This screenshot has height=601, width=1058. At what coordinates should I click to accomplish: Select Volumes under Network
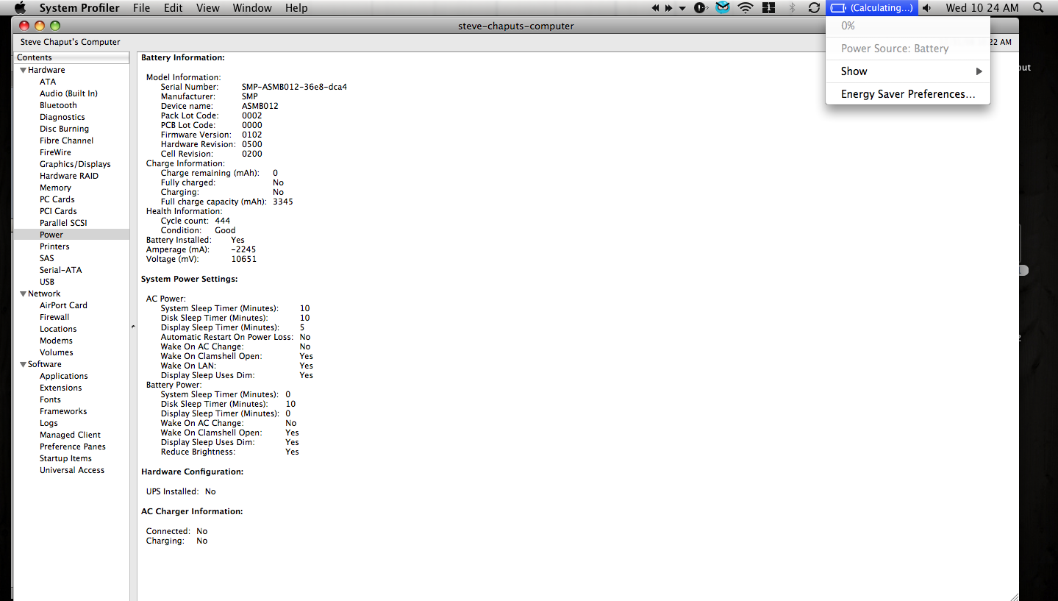[x=57, y=352]
